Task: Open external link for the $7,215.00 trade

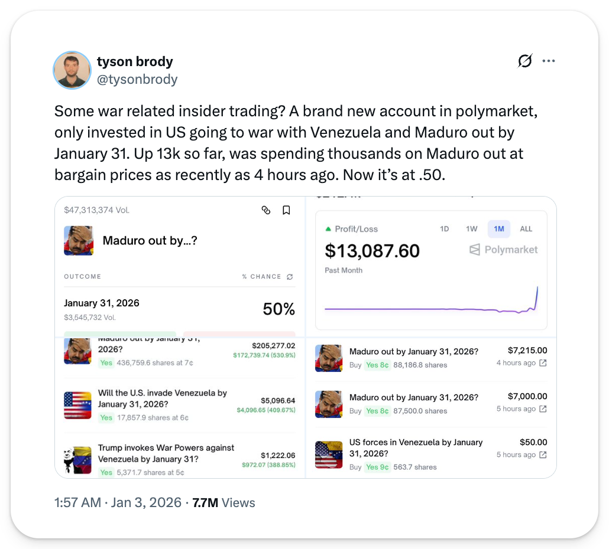Action: (x=543, y=363)
